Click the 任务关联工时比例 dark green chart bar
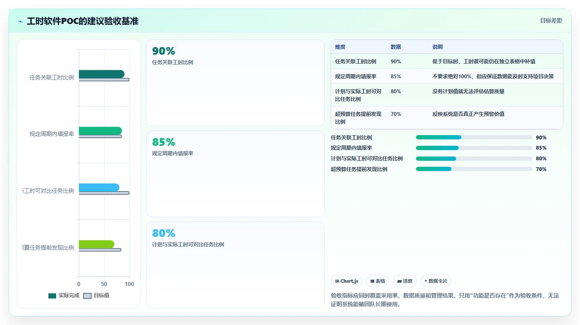Image resolution: width=580 pixels, height=325 pixels. (102, 74)
